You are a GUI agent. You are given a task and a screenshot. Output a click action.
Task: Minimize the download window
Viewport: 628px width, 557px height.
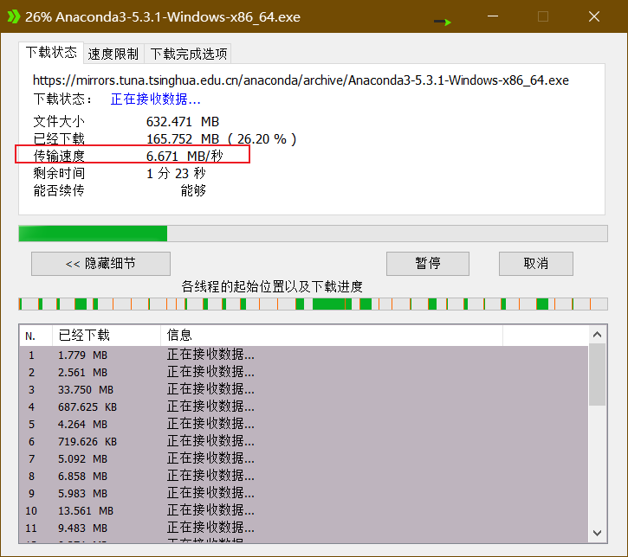point(493,16)
